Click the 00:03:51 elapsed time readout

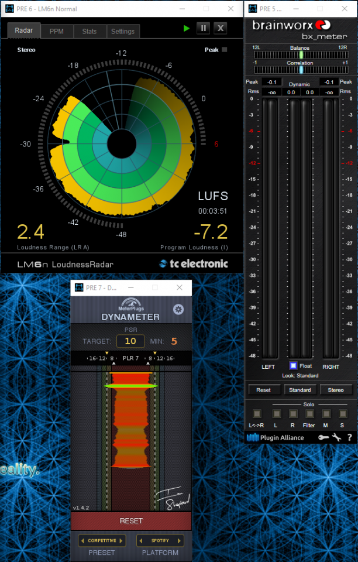[x=213, y=211]
